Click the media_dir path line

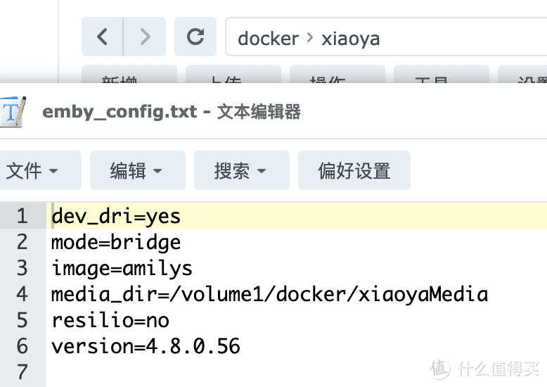[x=269, y=294]
